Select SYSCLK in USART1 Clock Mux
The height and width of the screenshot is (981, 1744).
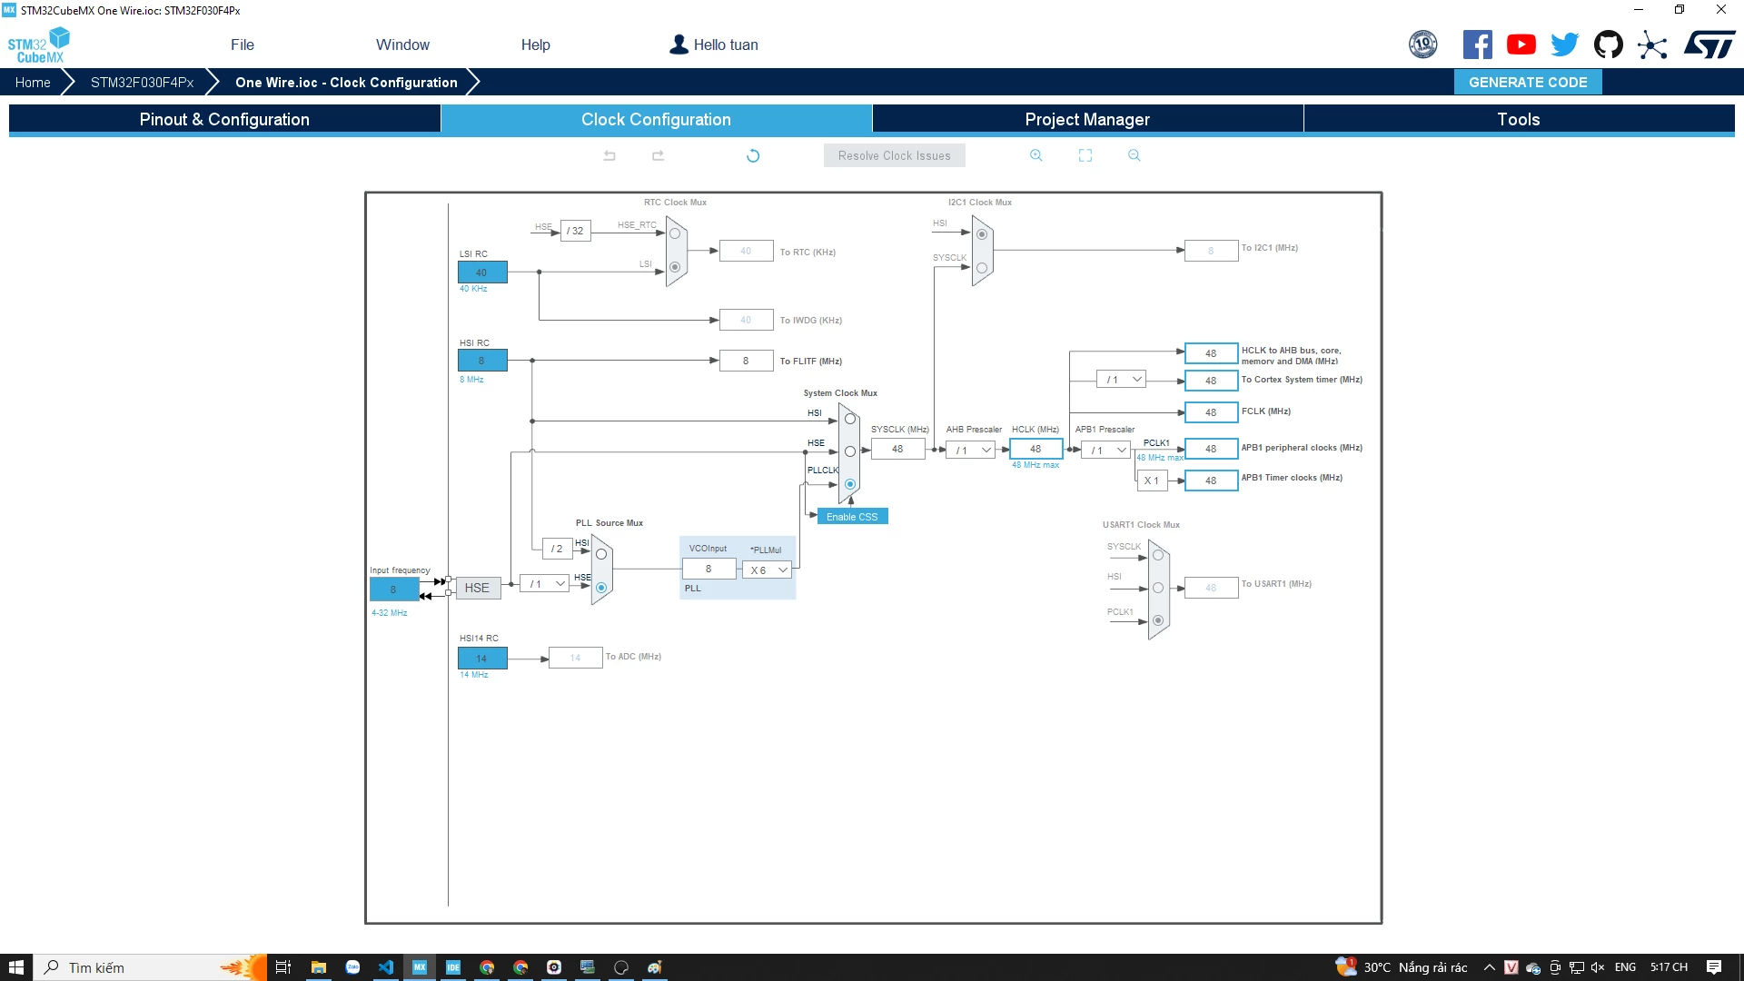pyautogui.click(x=1158, y=555)
